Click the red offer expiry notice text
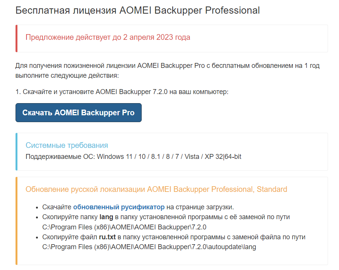The width and height of the screenshot is (339, 270). (108, 37)
